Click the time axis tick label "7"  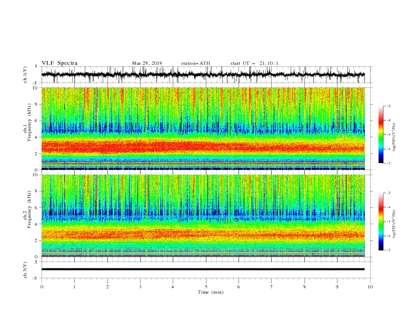272,287
